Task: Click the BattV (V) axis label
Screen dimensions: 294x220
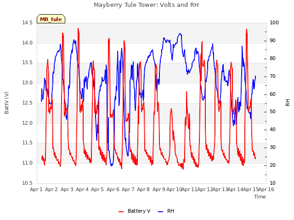Action: tap(6, 103)
